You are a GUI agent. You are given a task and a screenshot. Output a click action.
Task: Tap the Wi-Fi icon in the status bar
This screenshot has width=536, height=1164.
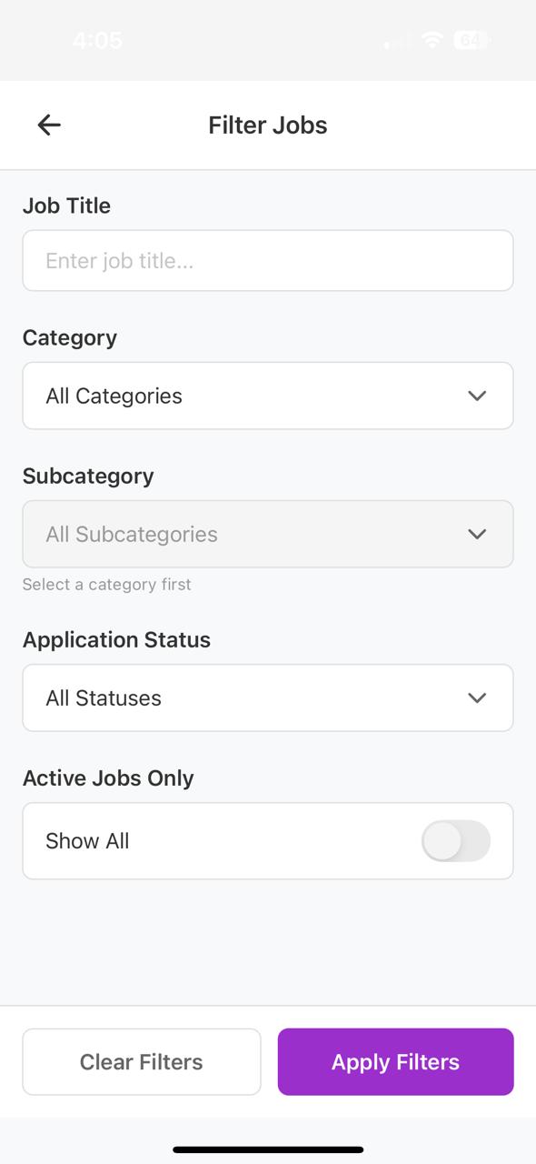[x=432, y=40]
